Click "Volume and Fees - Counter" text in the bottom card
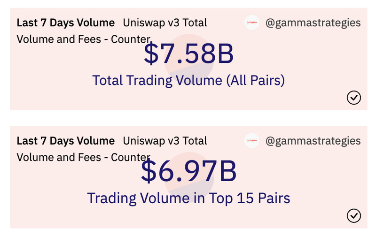 pyautogui.click(x=83, y=158)
